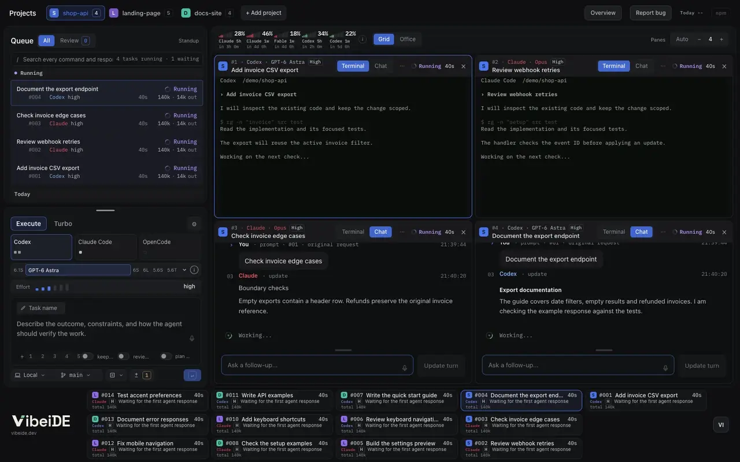Viewport: 740px width, 462px height.
Task: Click the Report bug button
Action: [650, 13]
